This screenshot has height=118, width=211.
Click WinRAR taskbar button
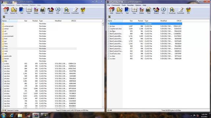tap(36, 115)
